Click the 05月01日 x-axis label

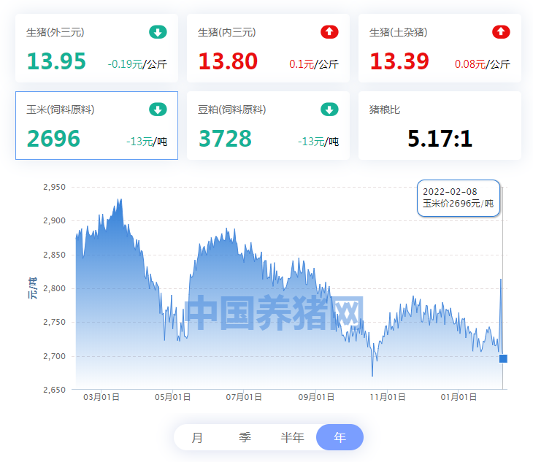[173, 397]
